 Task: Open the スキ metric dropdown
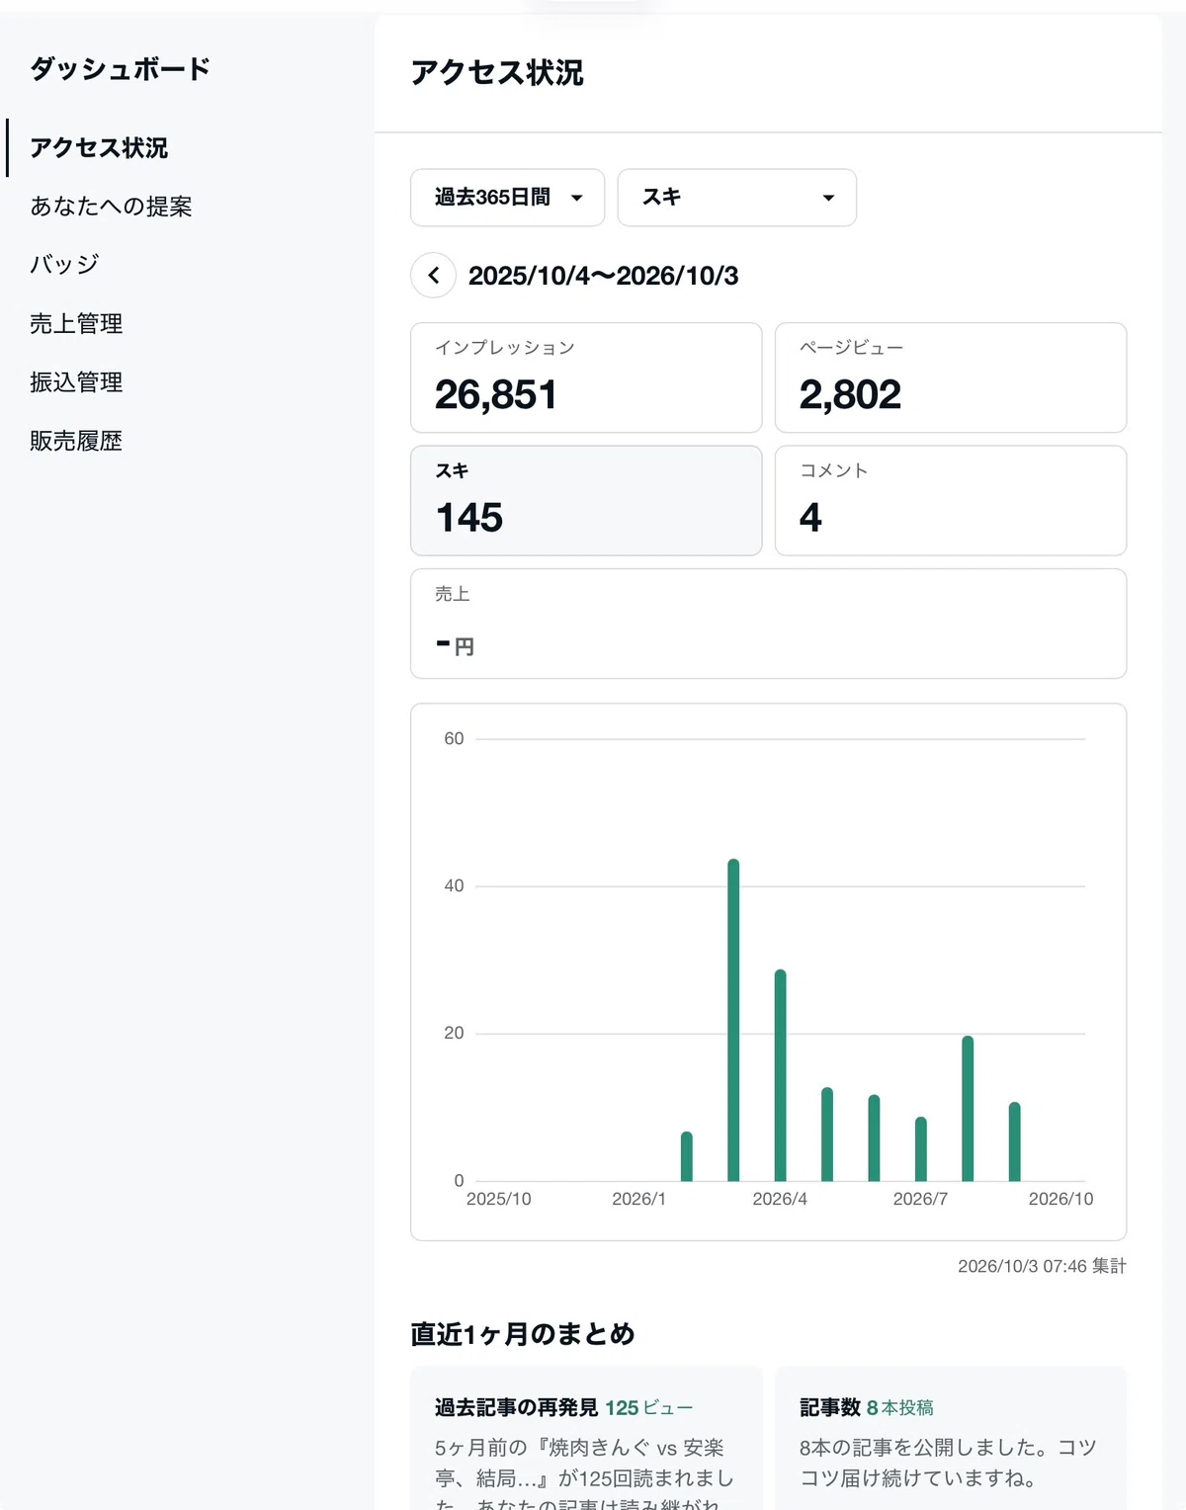point(736,198)
